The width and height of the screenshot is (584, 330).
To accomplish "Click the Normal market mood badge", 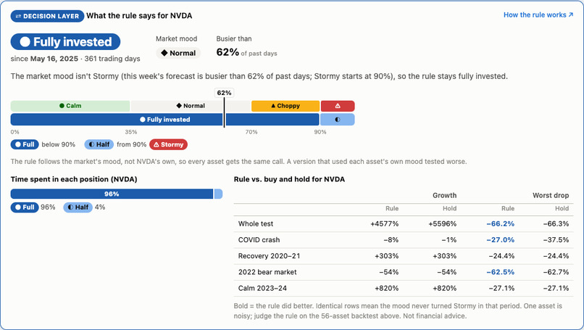I will pos(178,53).
